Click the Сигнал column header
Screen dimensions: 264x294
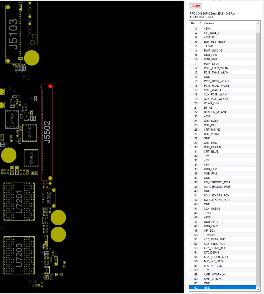(x=230, y=23)
